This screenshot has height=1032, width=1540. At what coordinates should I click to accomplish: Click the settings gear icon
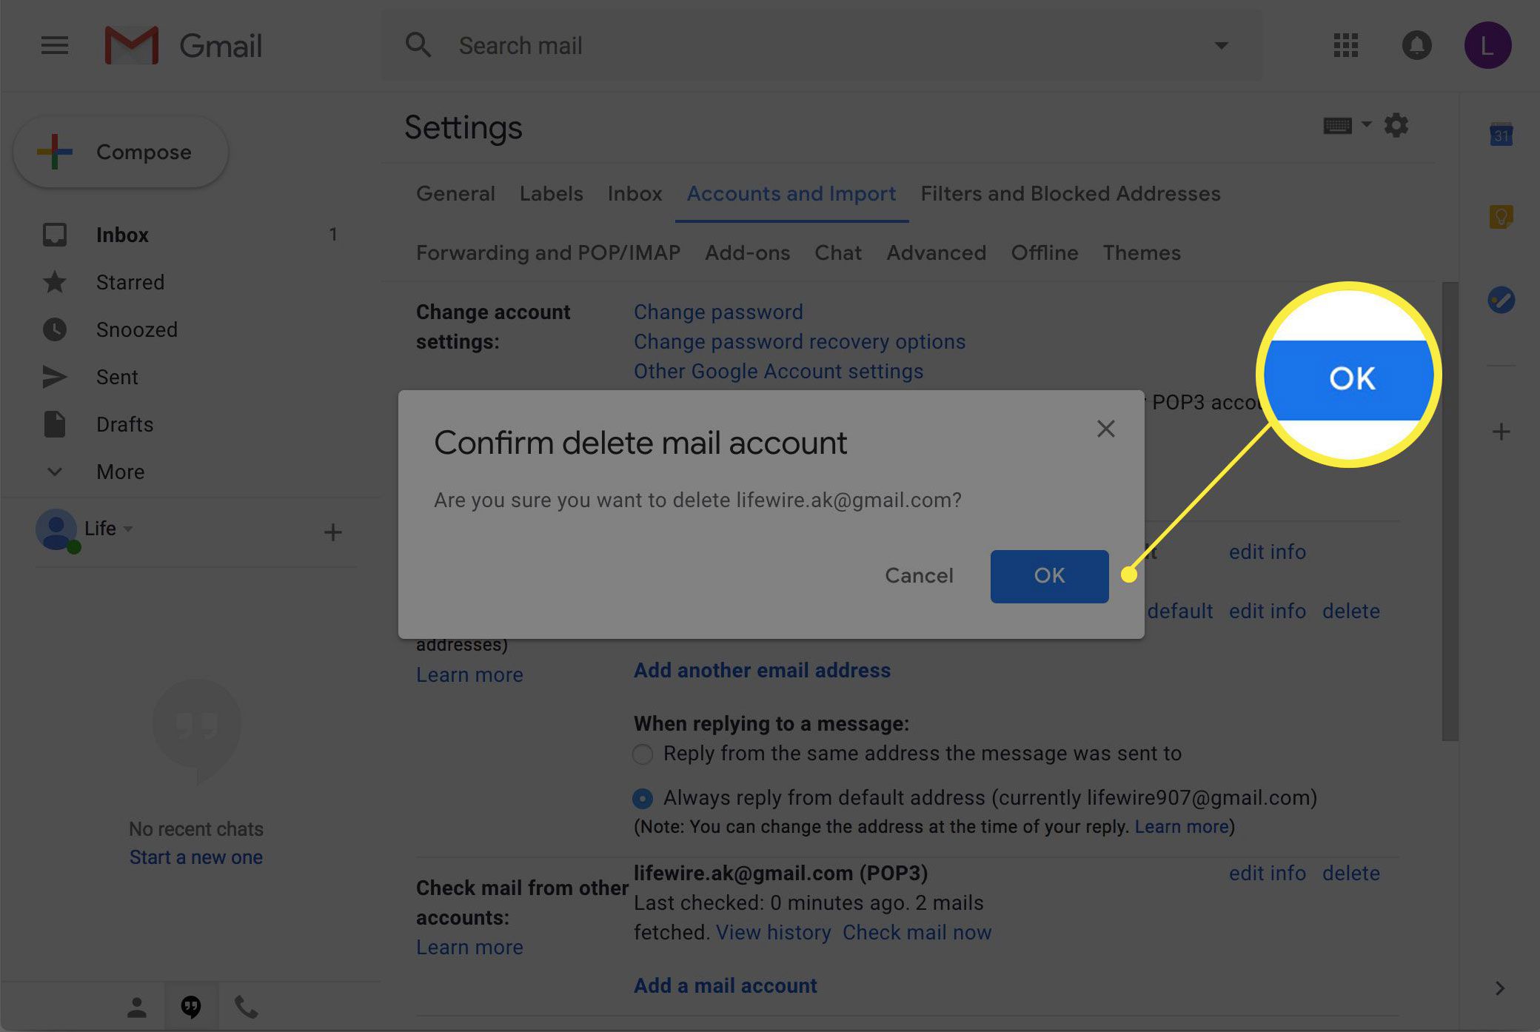click(x=1396, y=125)
